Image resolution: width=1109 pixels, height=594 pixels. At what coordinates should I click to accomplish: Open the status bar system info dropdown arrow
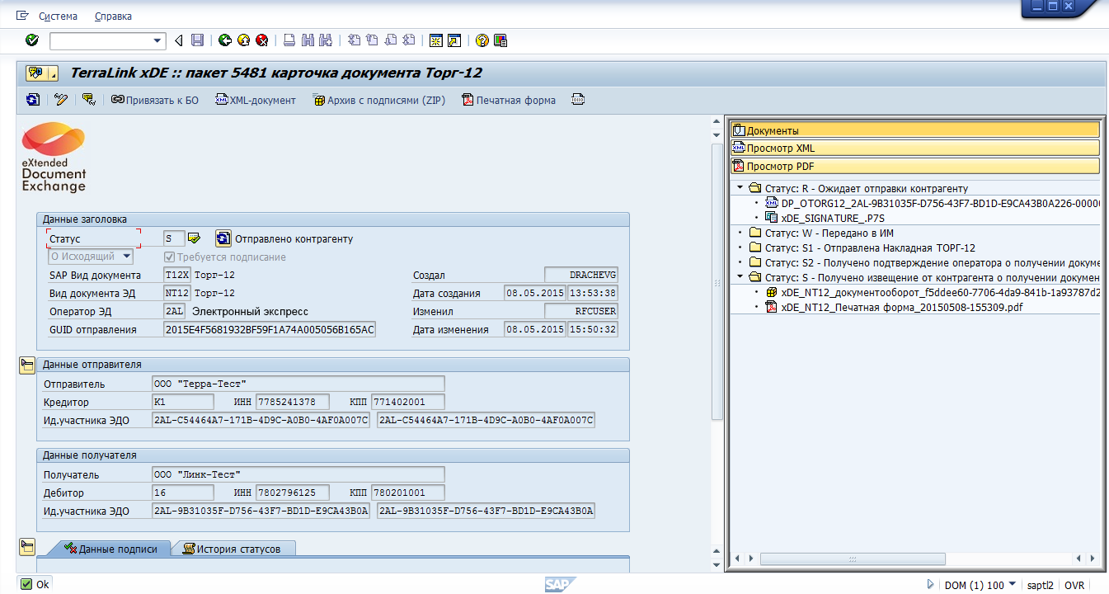point(1013,584)
